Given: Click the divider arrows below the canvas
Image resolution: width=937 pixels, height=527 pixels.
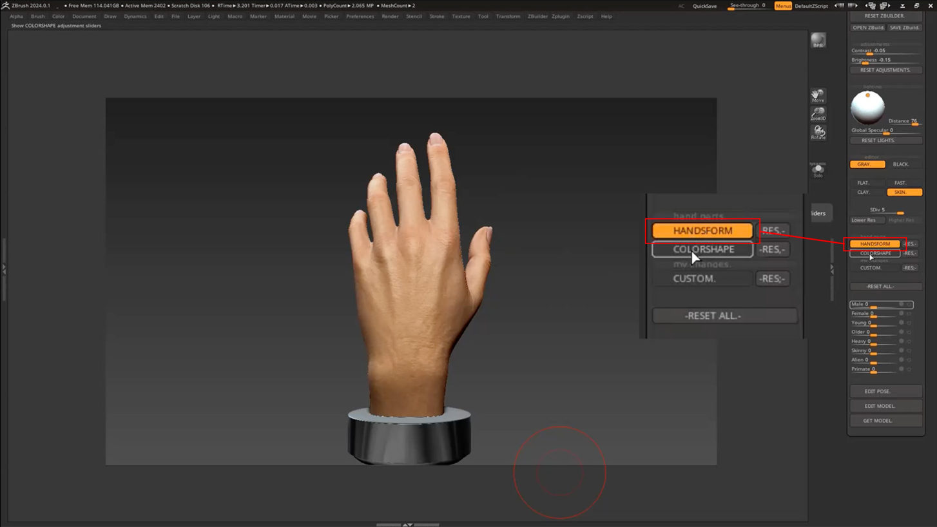Looking at the screenshot, I should tap(408, 524).
